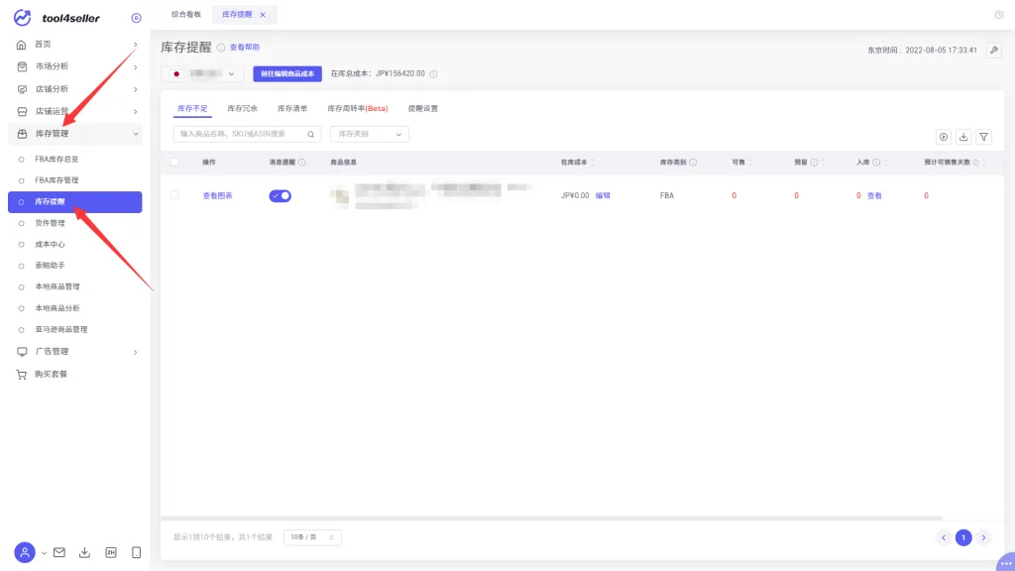Switch to the 库存清单 tab

point(292,109)
